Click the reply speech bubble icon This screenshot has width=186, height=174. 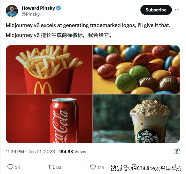[x=10, y=167]
